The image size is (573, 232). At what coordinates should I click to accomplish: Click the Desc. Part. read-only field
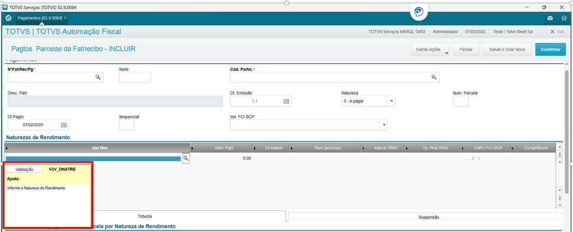pyautogui.click(x=115, y=101)
